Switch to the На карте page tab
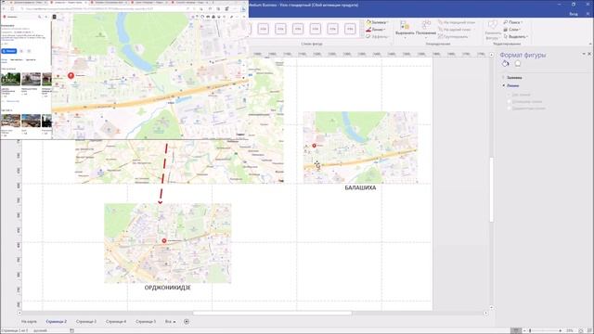 pos(29,322)
